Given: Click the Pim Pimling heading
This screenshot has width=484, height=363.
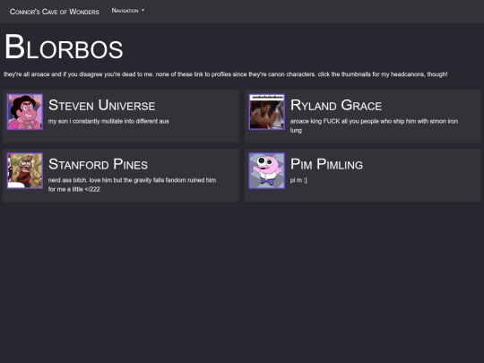Looking at the screenshot, I should pyautogui.click(x=326, y=164).
